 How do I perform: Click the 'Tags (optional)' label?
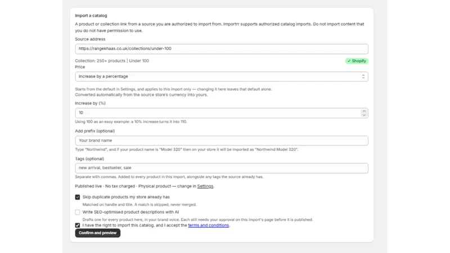click(89, 159)
